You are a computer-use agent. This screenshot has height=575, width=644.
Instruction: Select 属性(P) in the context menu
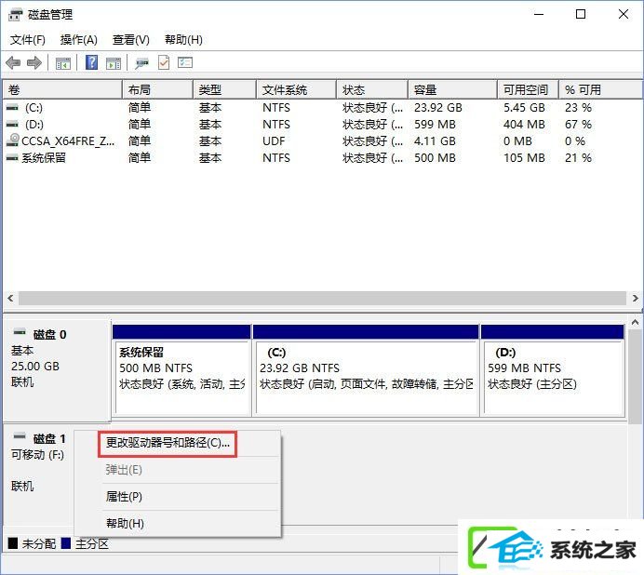124,497
